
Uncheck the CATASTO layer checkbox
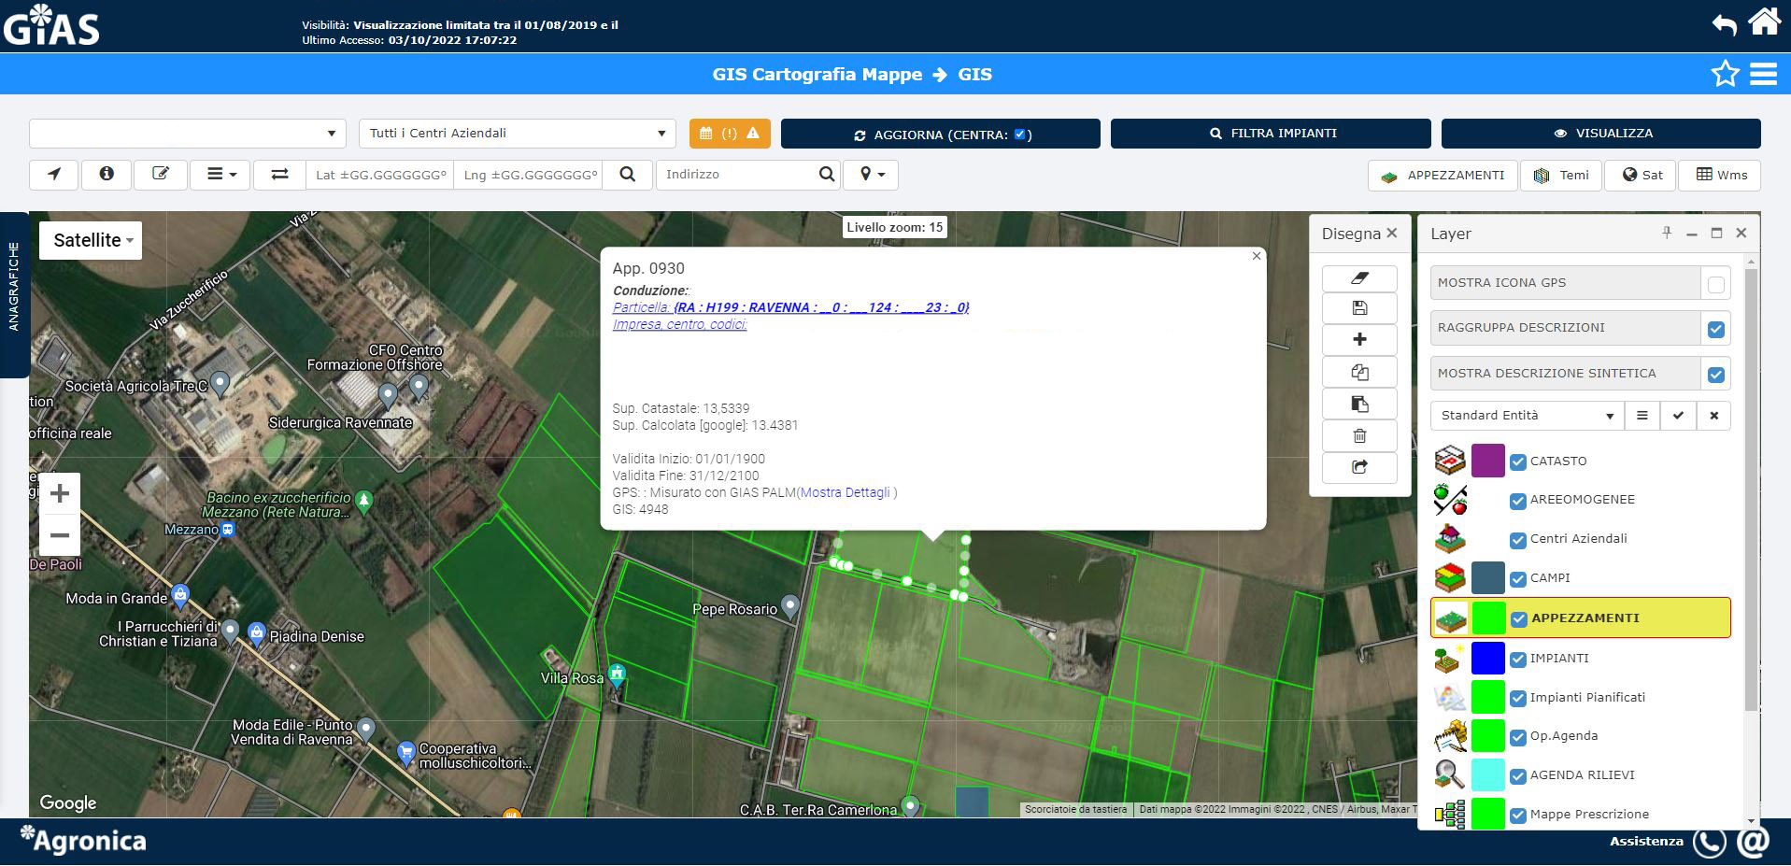pyautogui.click(x=1518, y=461)
